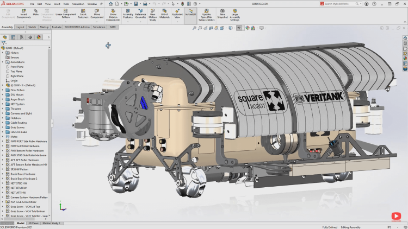Viewport: 408px width, 229px height.
Task: Open Move Component dropdown arrow
Action: coord(97,22)
